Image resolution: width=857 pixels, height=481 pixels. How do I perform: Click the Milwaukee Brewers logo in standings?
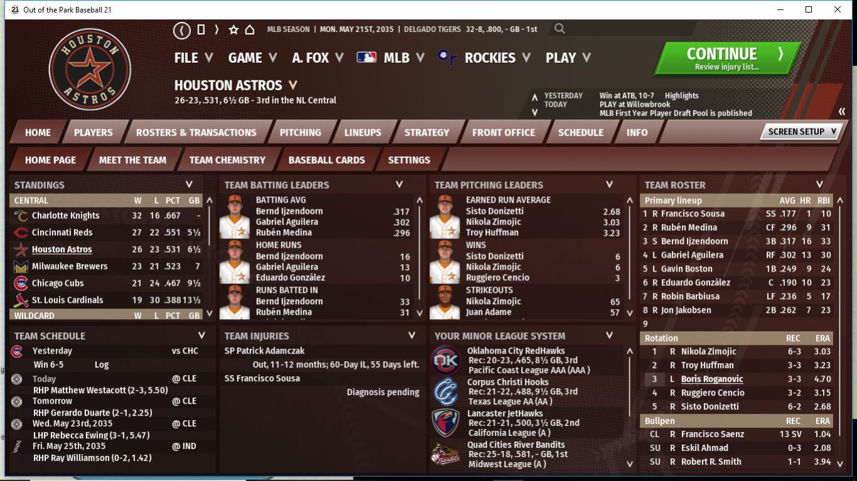tap(20, 267)
